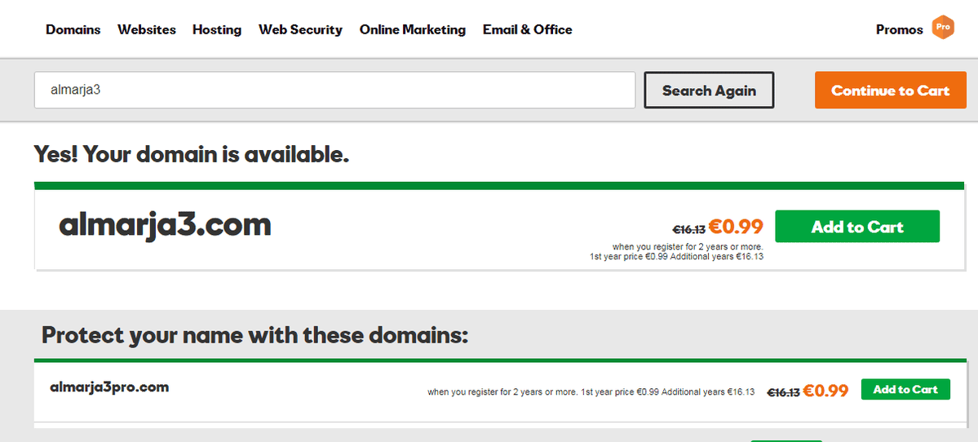Open the Promos link

click(900, 29)
